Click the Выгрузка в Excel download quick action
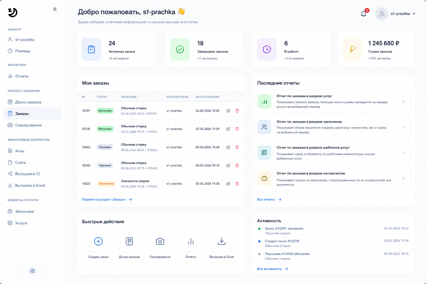Image resolution: width=426 pixels, height=284 pixels. (222, 241)
